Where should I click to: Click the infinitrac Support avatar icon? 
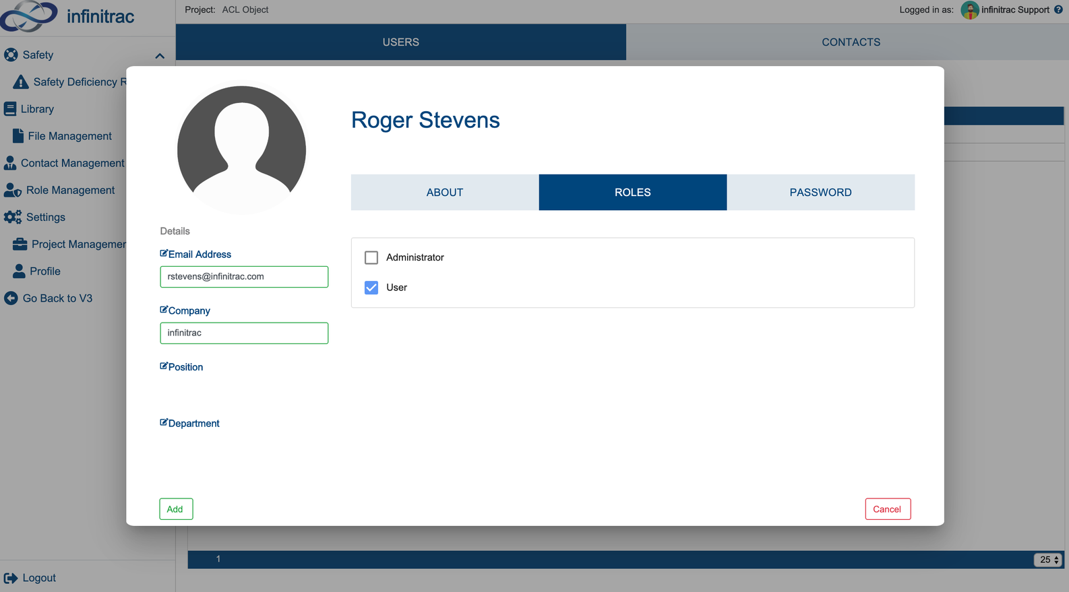[x=969, y=10]
